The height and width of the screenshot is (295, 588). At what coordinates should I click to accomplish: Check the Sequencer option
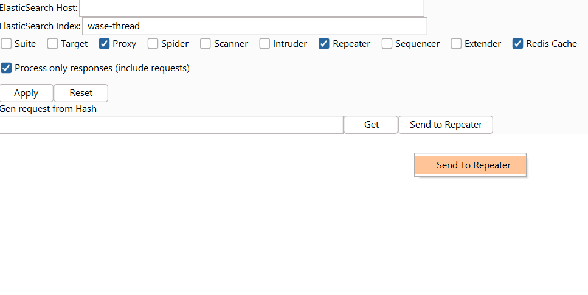coord(387,44)
